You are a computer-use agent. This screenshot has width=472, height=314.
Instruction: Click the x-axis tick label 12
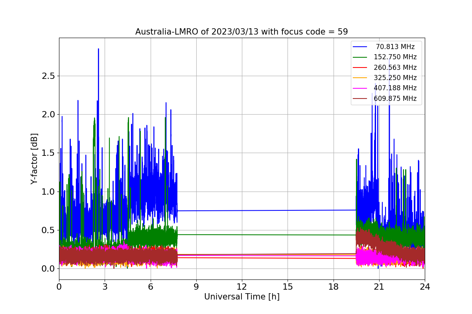click(x=242, y=287)
